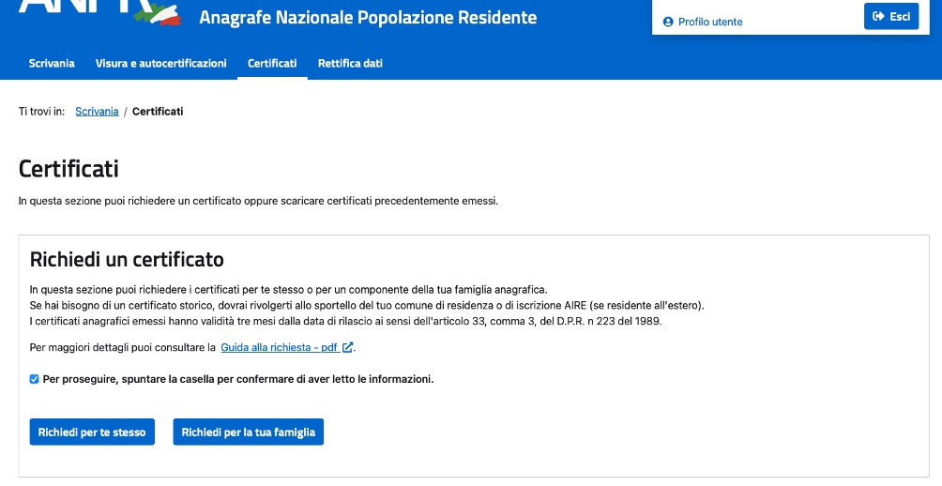This screenshot has width=942, height=486.
Task: Click the checkbox label 'Per proseguire, spuntare la casella'
Action: point(238,379)
